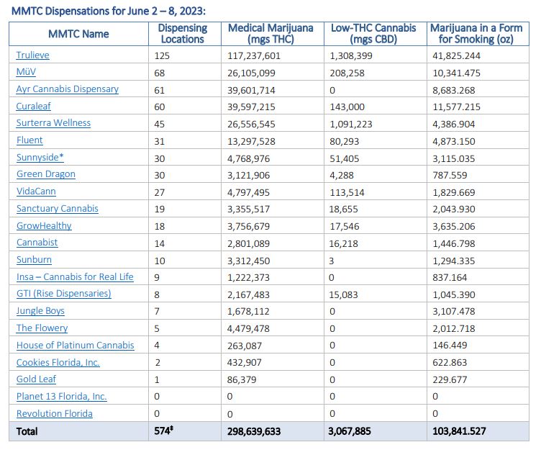
Task: Open the GrowHealthy link
Action: (44, 225)
